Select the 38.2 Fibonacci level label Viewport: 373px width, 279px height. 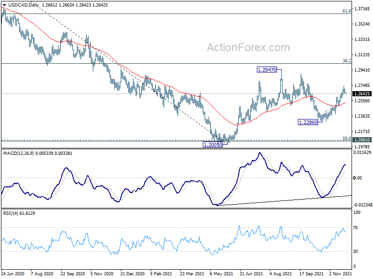tap(346, 60)
